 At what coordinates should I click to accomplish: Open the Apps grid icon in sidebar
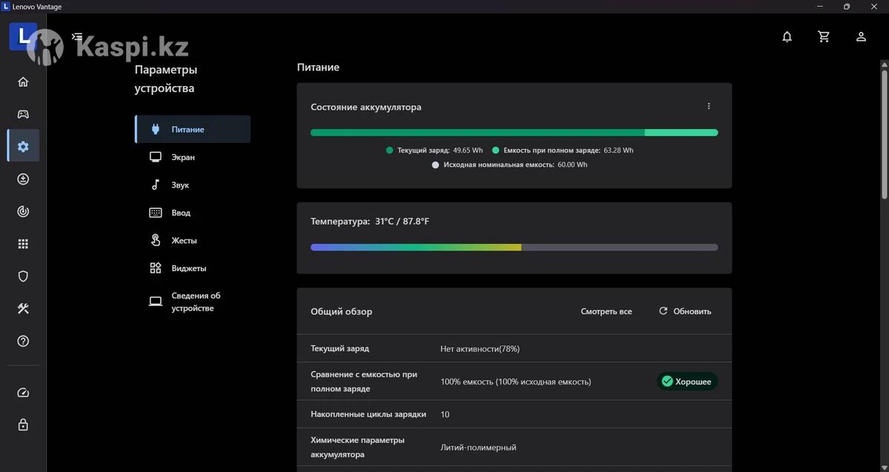click(23, 244)
